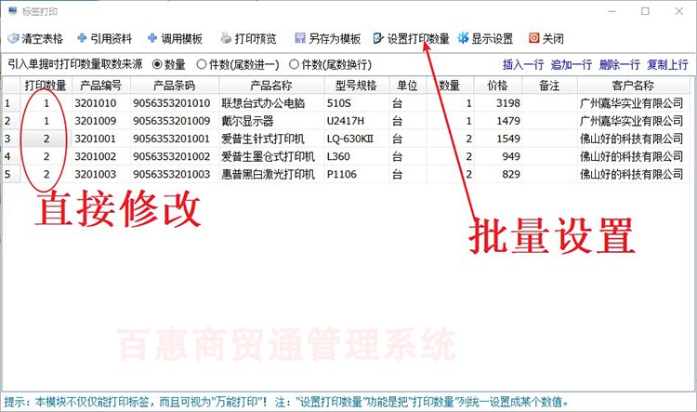Select 件数(尾数换行) radio option
Screen dimensions: 697x412
click(x=294, y=64)
